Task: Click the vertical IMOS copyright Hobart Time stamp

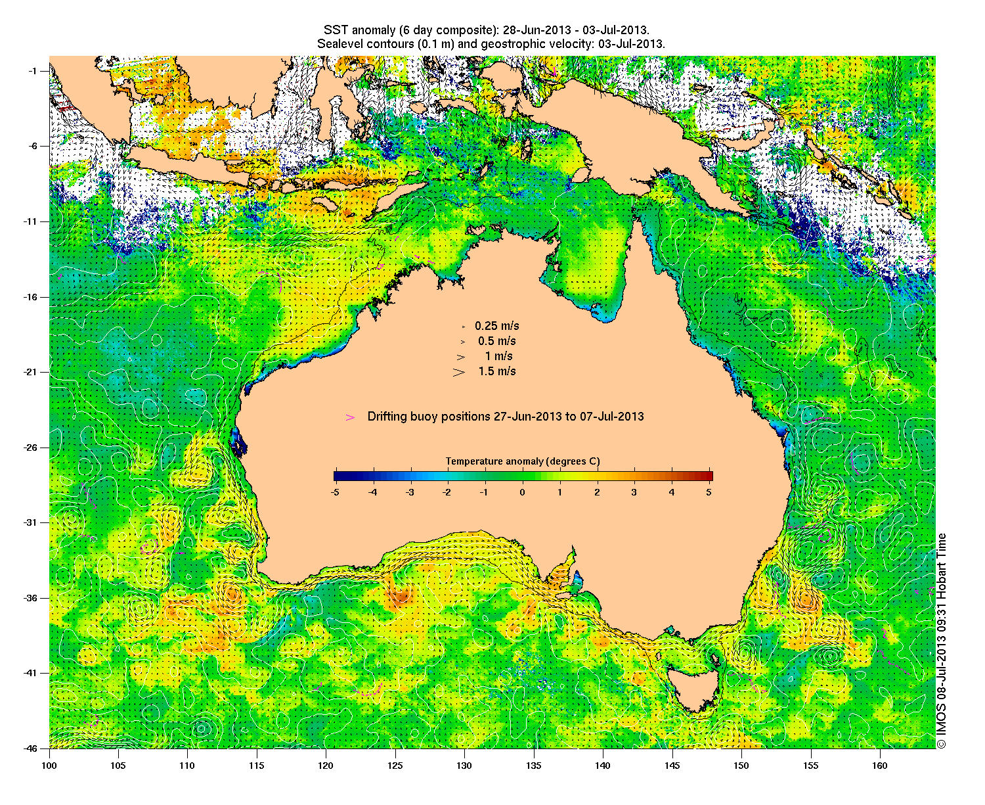Action: 942,640
